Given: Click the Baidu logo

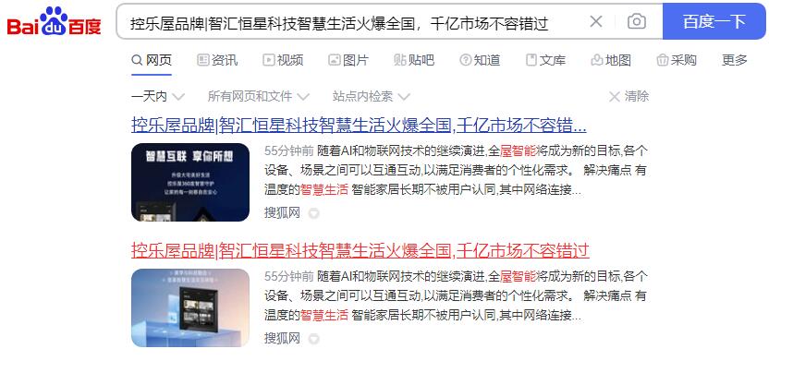Looking at the screenshot, I should click(x=54, y=20).
